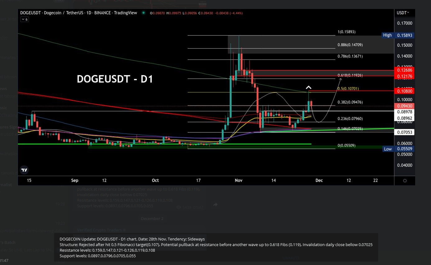The height and width of the screenshot is (265, 431).
Task: Select the Low price label
Action: 387,149
